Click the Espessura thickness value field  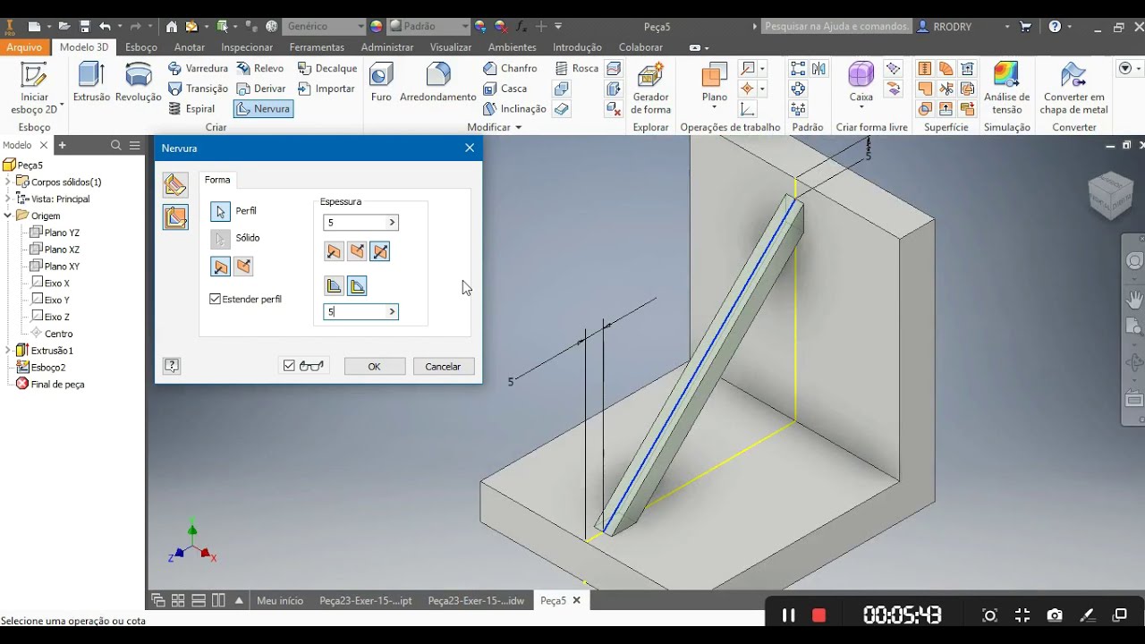point(360,223)
